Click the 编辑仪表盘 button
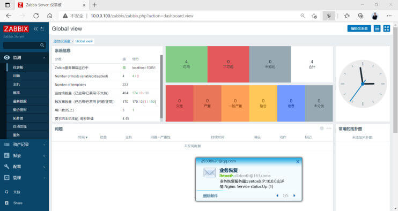Viewport: 398px width, 211px height. pyautogui.click(x=359, y=28)
